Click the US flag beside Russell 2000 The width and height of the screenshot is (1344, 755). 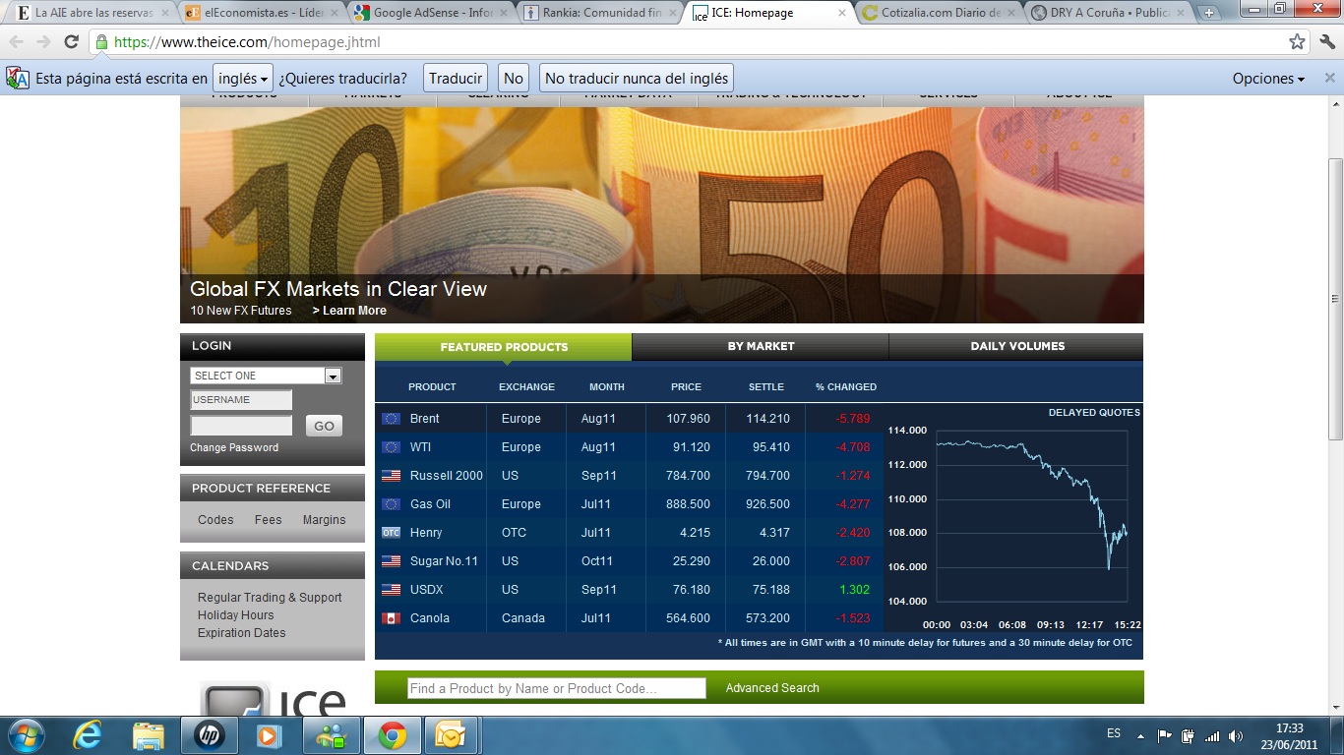[392, 476]
